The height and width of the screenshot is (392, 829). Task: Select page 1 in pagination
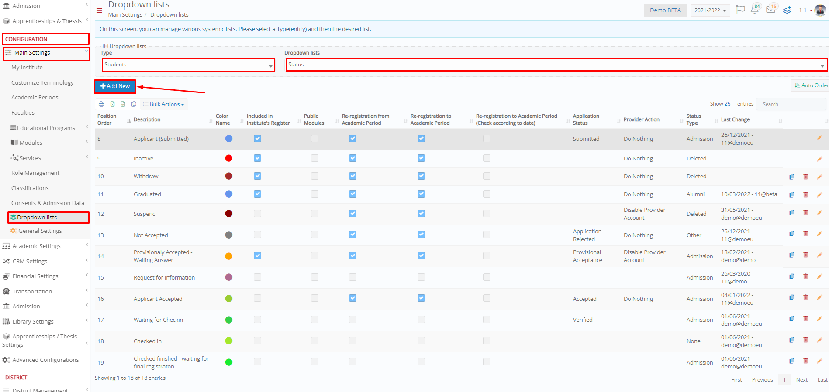point(784,380)
